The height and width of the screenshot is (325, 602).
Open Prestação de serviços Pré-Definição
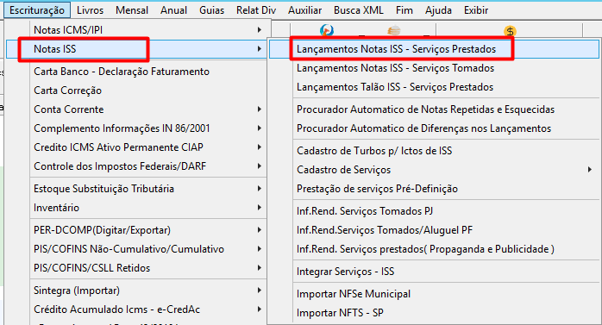click(434, 189)
